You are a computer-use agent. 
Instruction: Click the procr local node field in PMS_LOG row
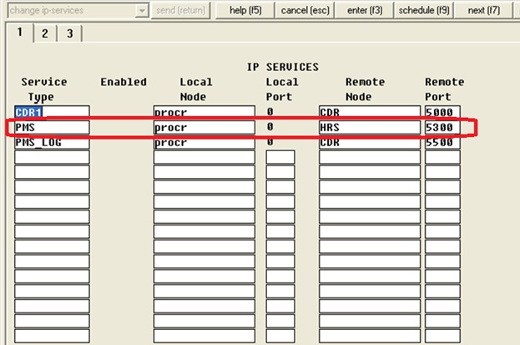point(204,143)
